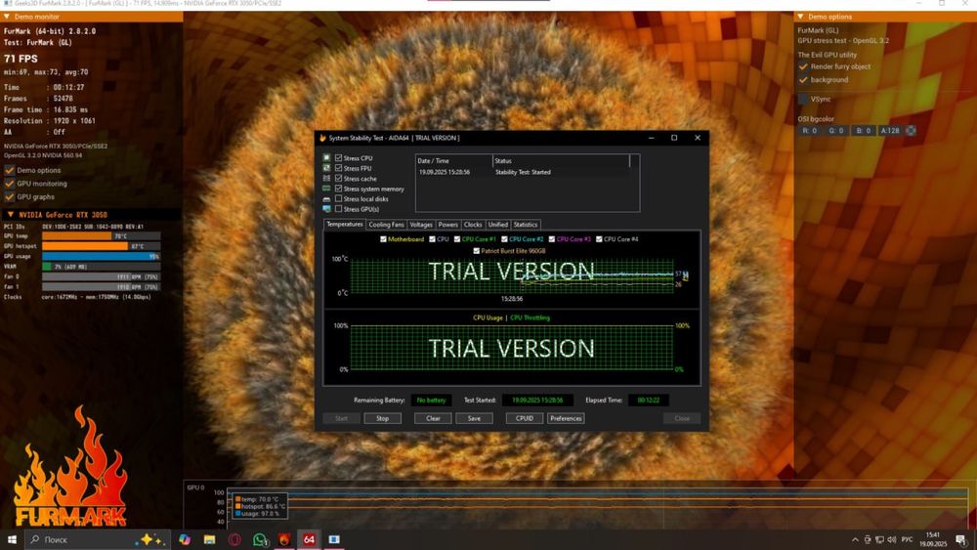
Task: Disable background option in FurMark
Action: pyautogui.click(x=803, y=80)
